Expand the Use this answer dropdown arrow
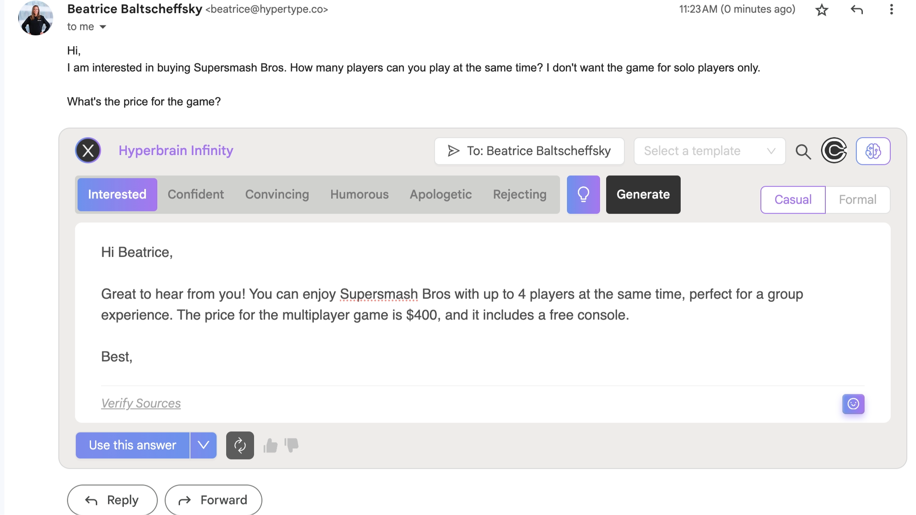This screenshot has height=515, width=916. point(203,445)
